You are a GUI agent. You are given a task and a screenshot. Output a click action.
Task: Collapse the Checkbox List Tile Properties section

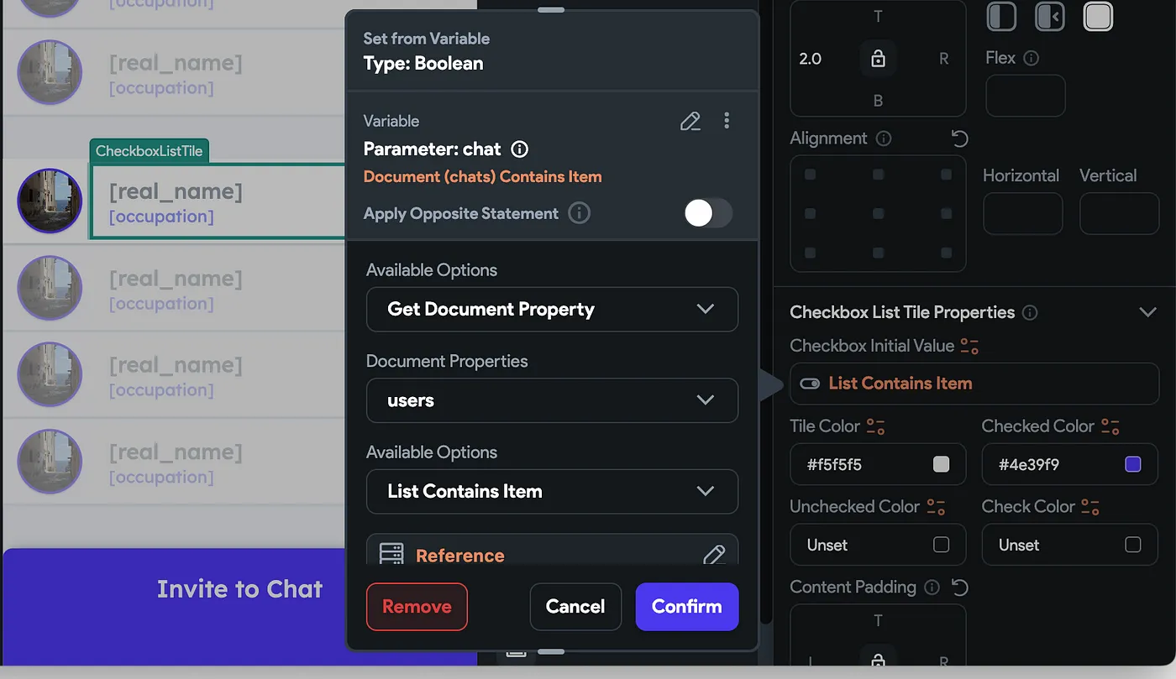[1147, 312]
